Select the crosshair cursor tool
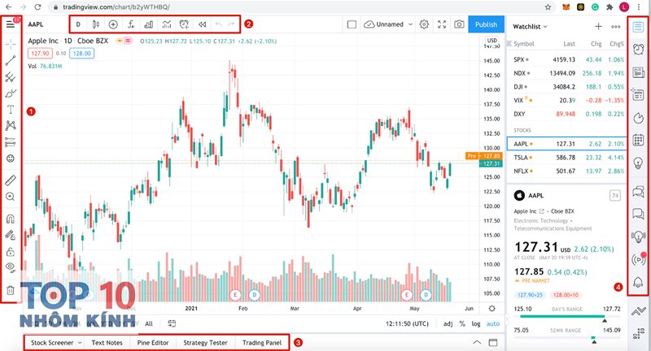This screenshot has width=651, height=351. [x=11, y=44]
